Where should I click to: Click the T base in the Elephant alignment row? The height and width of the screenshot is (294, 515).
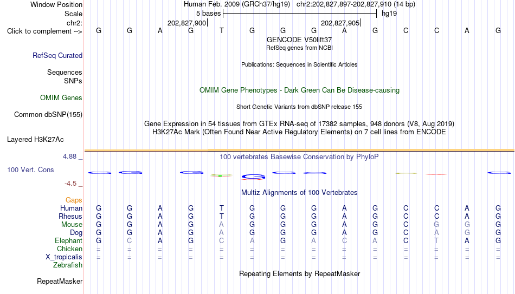click(436, 240)
